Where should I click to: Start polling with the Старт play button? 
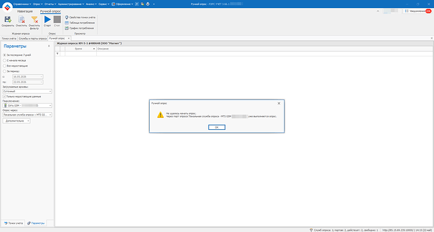48,21
